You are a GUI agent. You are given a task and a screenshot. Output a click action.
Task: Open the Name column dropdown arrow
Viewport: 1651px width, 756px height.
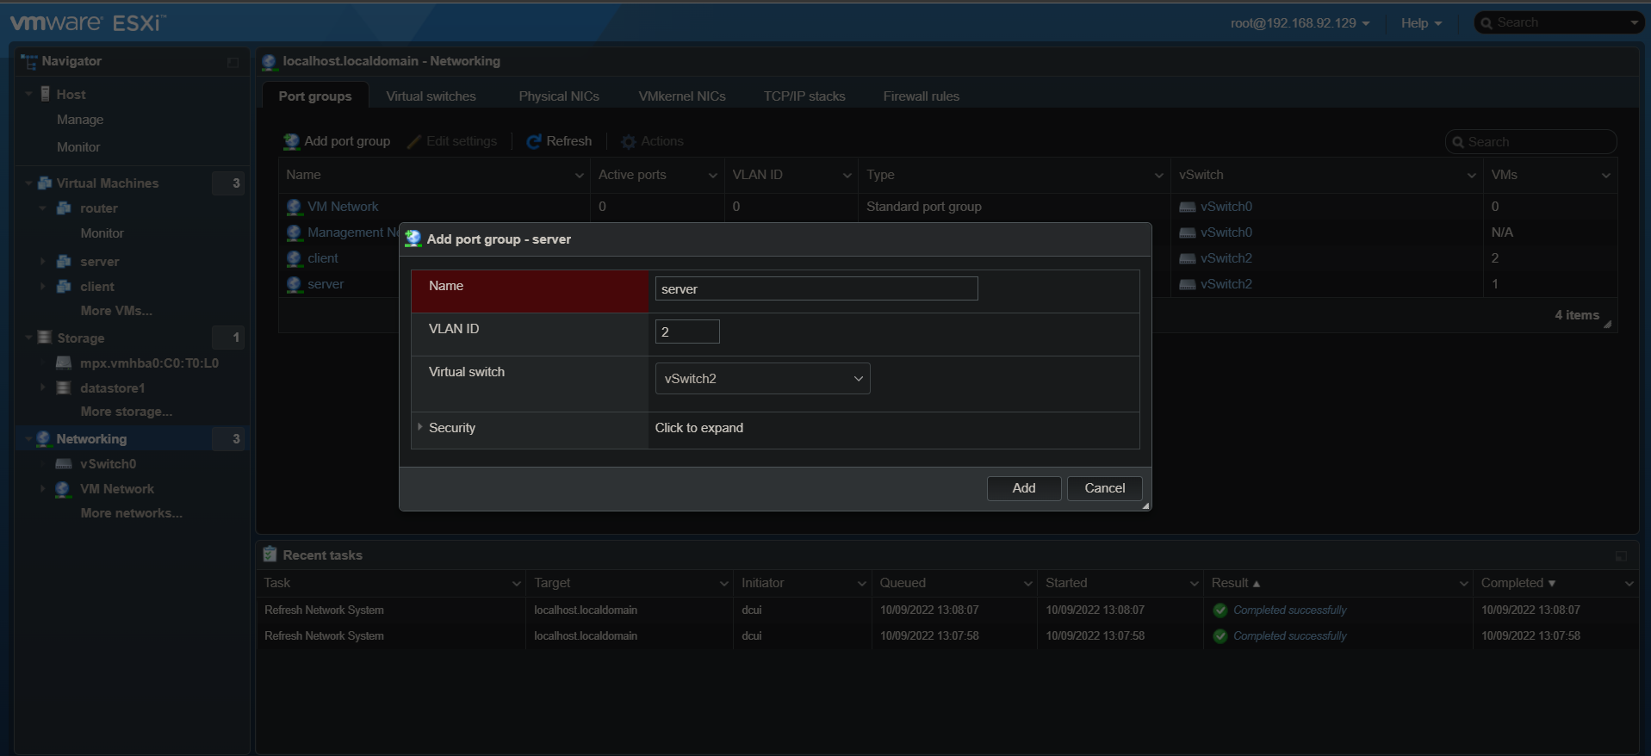[x=579, y=176]
